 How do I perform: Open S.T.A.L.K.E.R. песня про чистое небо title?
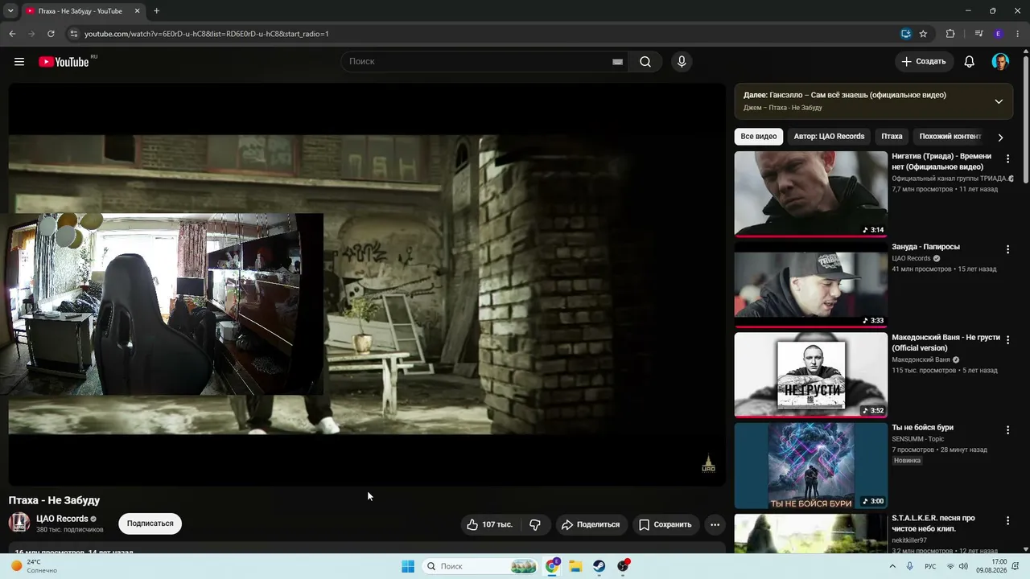[933, 524]
